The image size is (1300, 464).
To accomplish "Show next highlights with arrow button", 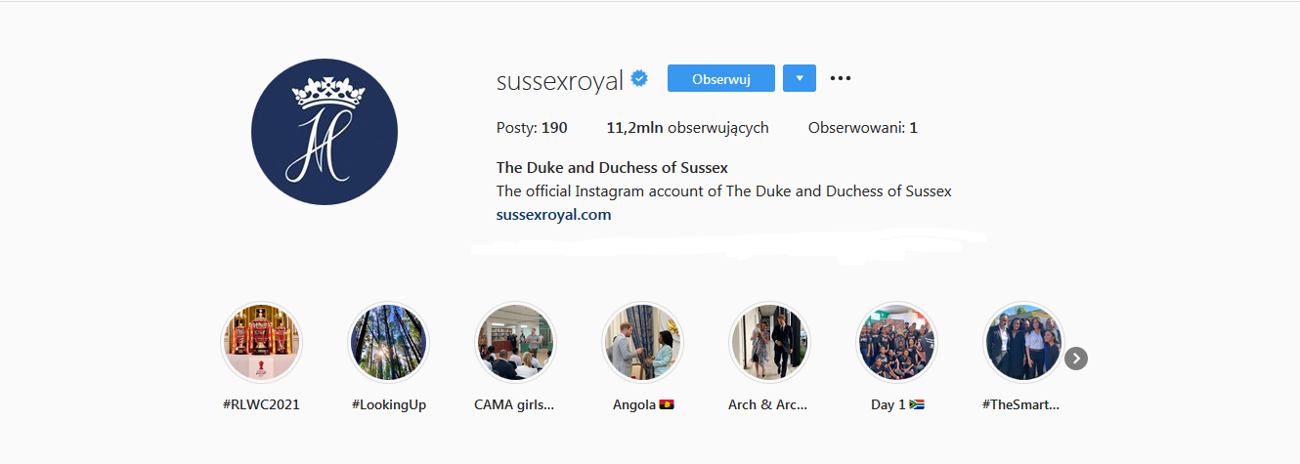I will (1076, 359).
